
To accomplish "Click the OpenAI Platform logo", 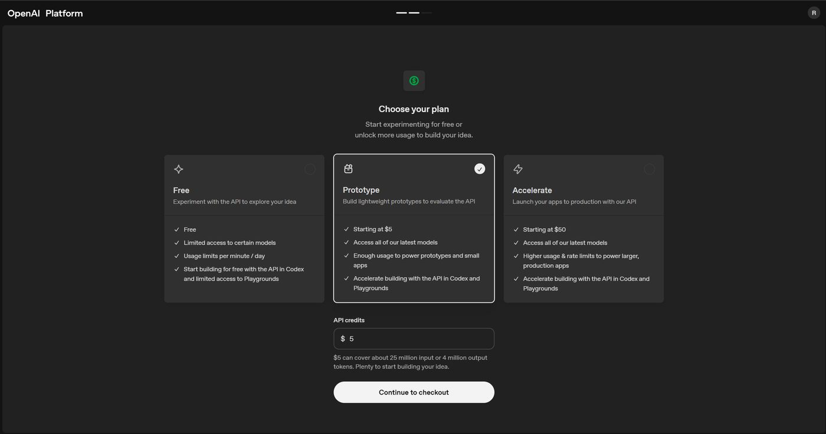I will (x=45, y=13).
